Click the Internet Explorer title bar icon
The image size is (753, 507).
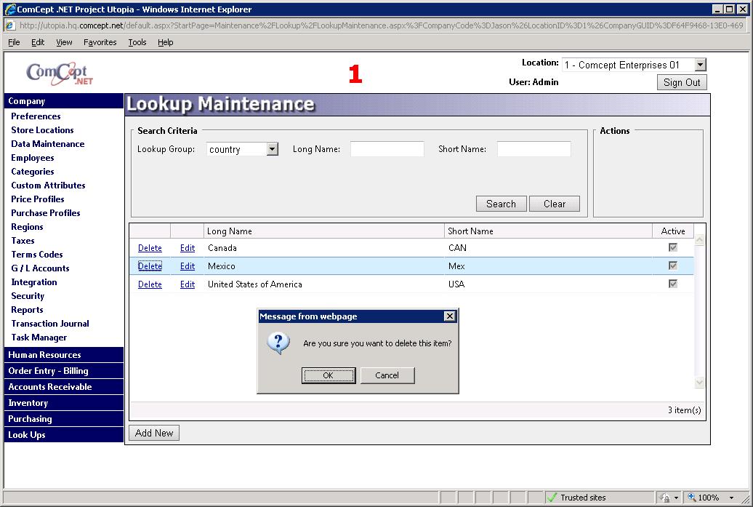pyautogui.click(x=10, y=9)
